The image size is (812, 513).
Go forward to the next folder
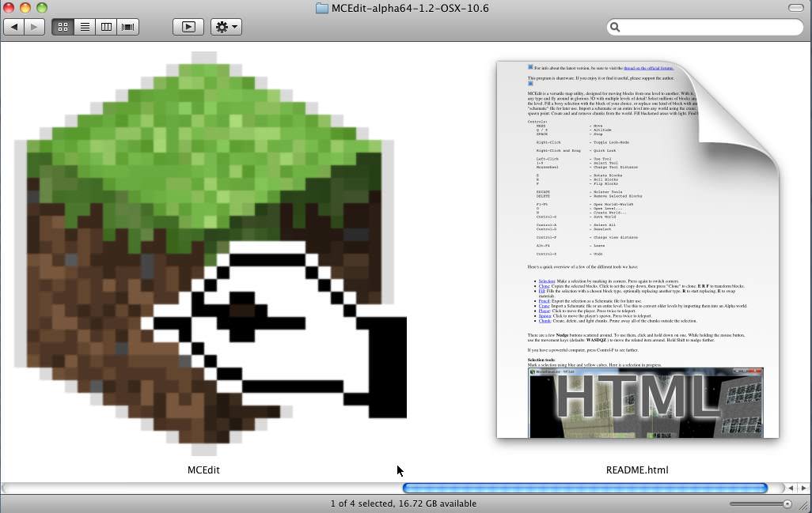tap(34, 27)
